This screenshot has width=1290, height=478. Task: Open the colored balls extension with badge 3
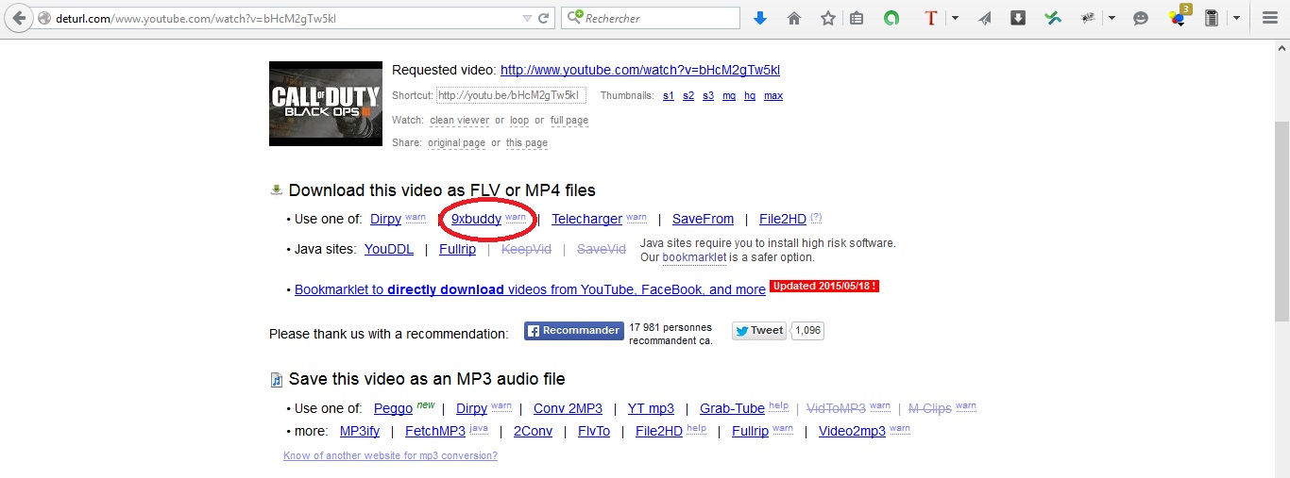tap(1178, 17)
